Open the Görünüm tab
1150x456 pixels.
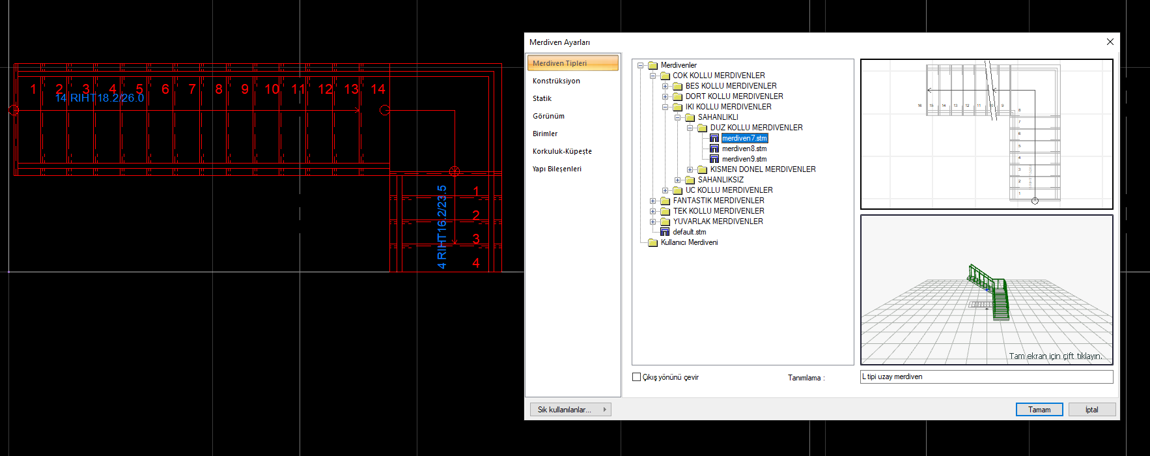coord(548,116)
